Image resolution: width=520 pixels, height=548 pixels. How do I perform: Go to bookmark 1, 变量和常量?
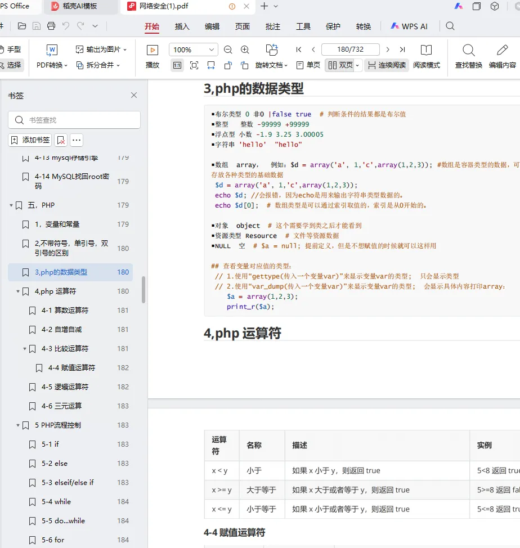(x=70, y=224)
